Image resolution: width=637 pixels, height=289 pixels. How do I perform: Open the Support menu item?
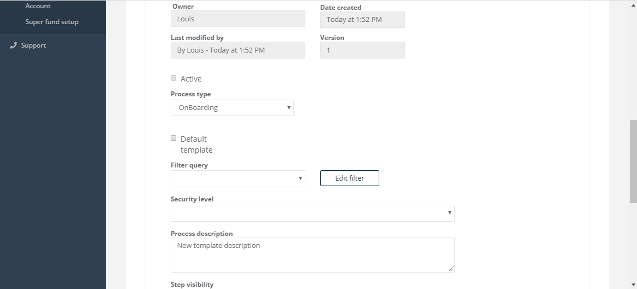click(33, 45)
